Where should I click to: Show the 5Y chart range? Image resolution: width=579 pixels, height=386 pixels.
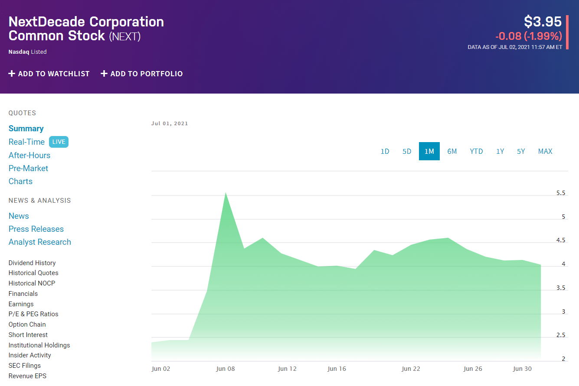point(521,151)
